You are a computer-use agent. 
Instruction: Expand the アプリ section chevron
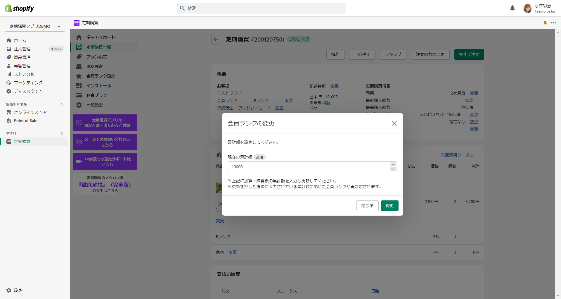point(62,133)
